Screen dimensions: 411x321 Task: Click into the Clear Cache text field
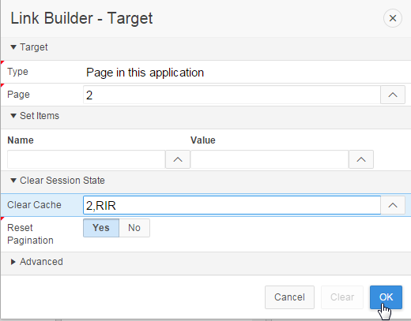click(x=232, y=205)
